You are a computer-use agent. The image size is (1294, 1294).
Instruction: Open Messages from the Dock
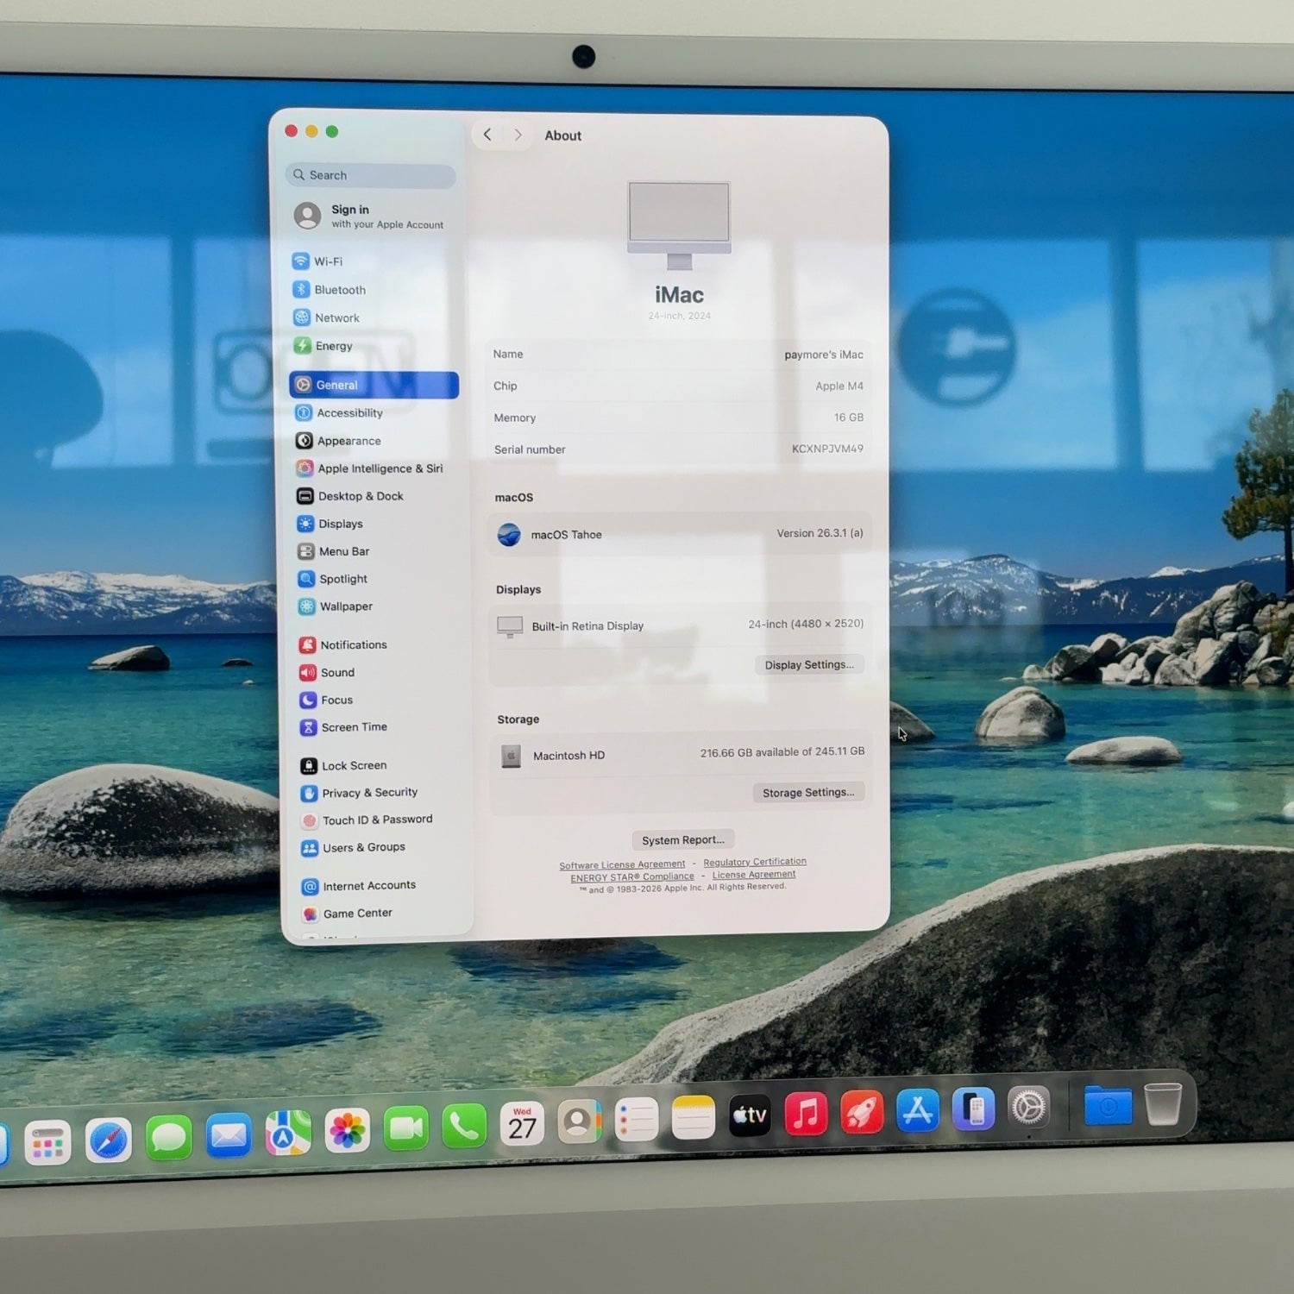[169, 1138]
